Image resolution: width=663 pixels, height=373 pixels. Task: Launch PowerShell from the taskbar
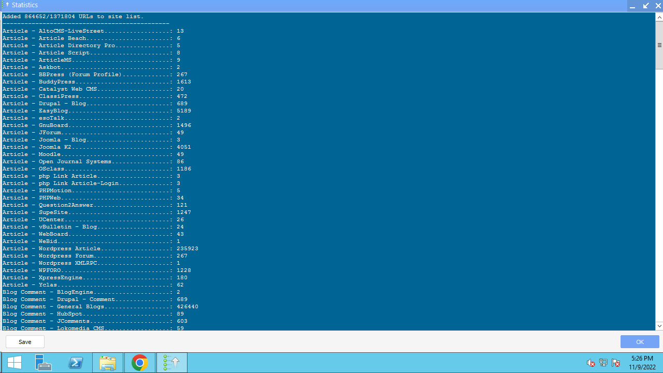coord(76,363)
